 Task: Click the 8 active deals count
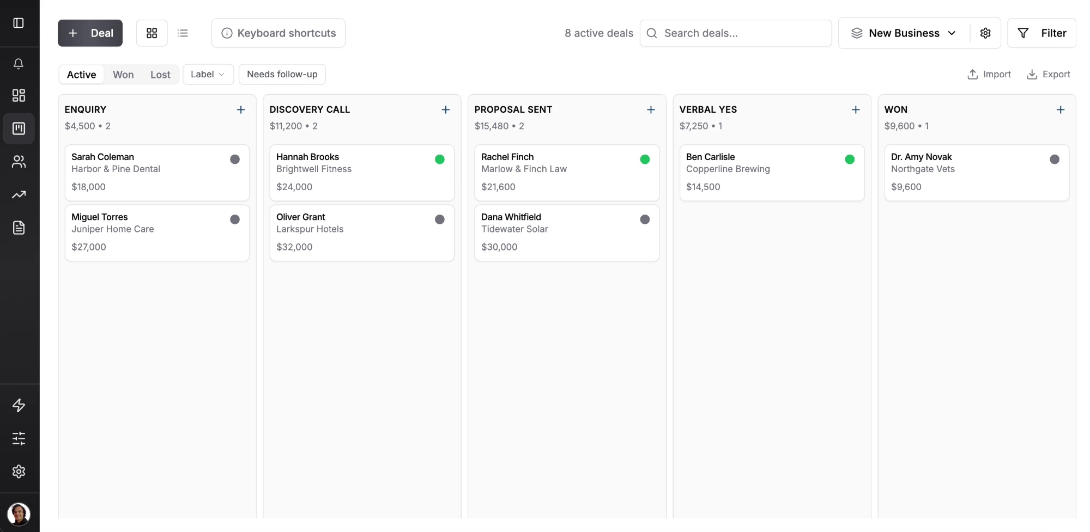coord(599,33)
